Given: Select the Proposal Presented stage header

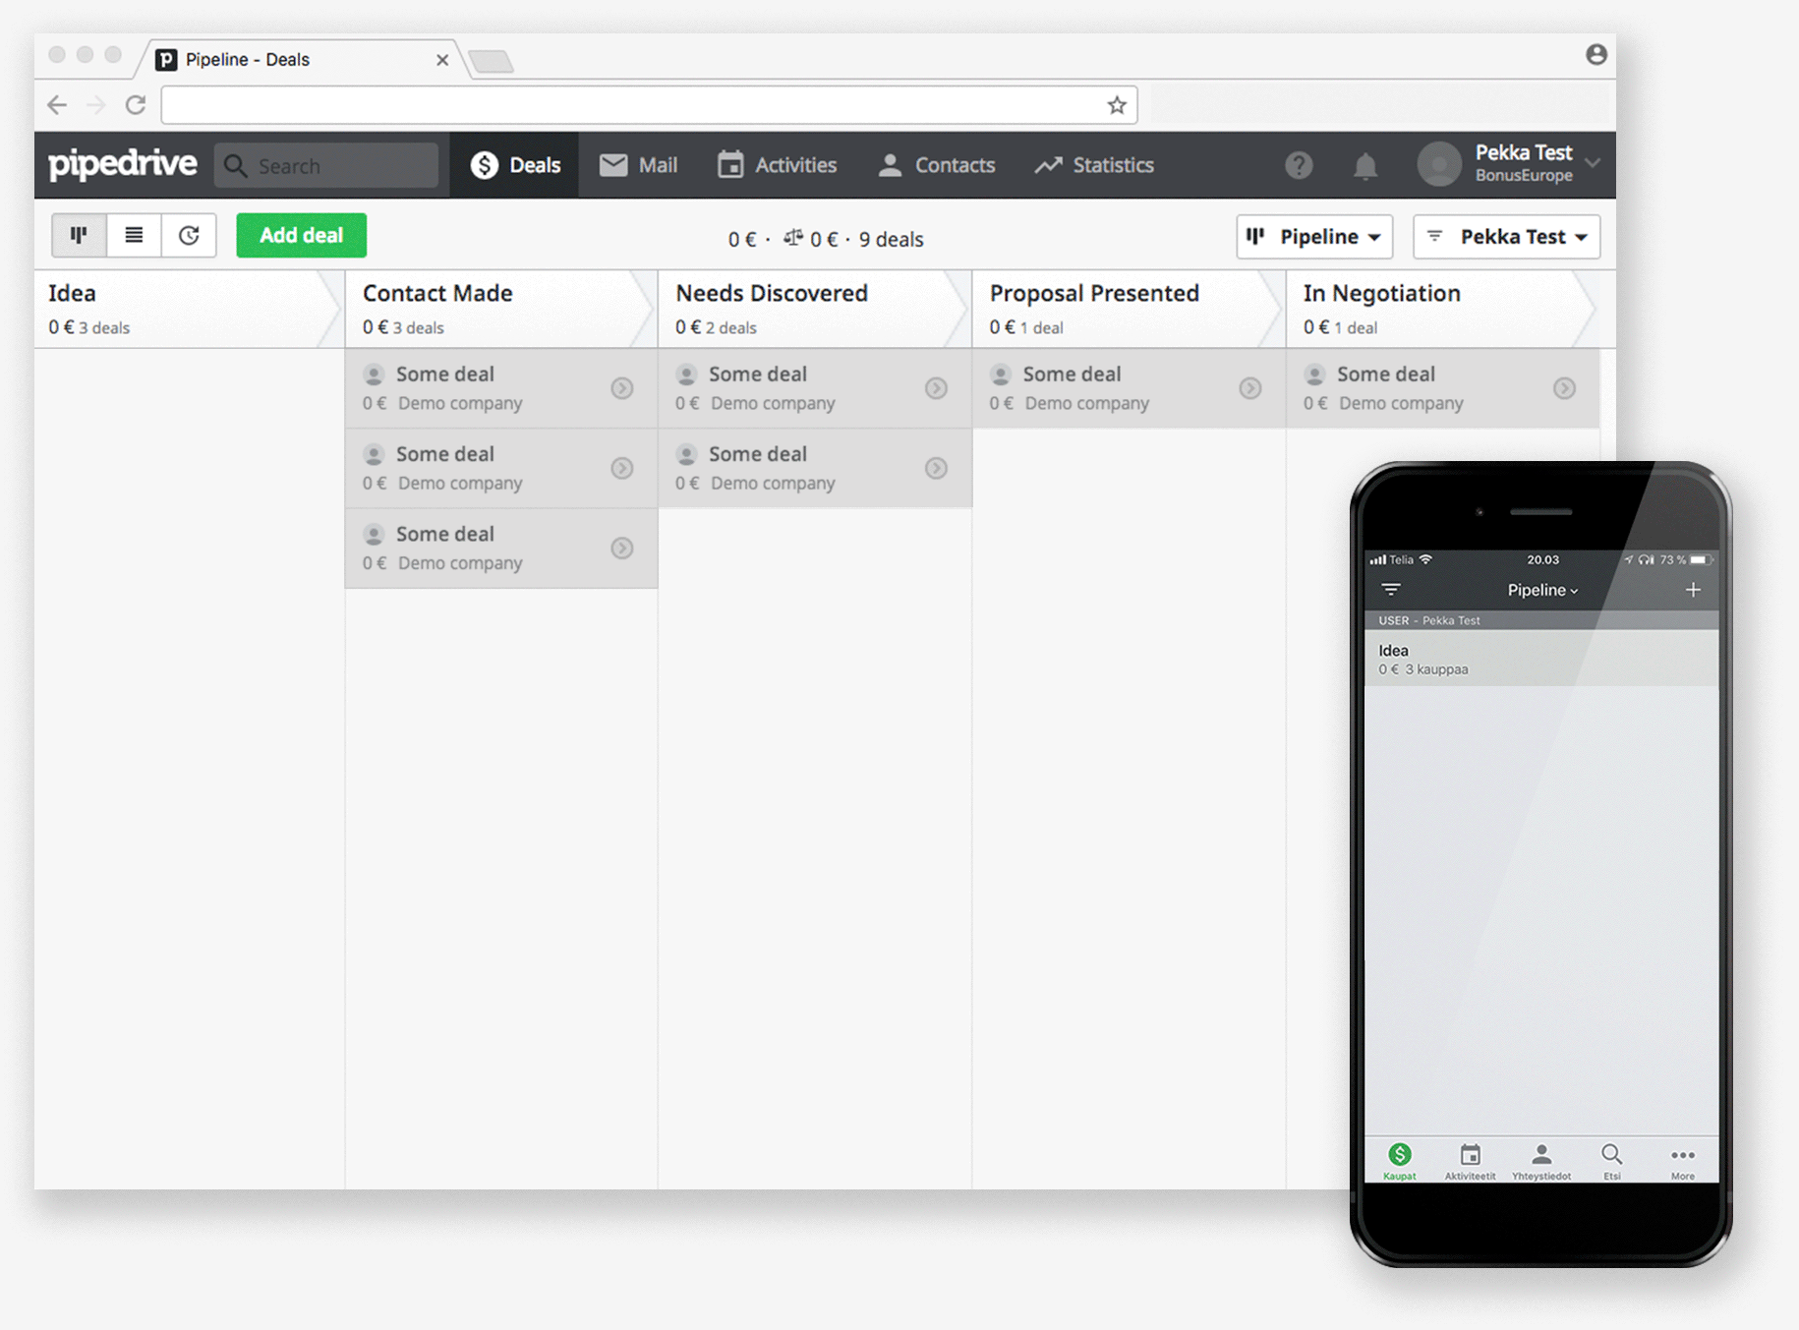Looking at the screenshot, I should tap(1128, 309).
